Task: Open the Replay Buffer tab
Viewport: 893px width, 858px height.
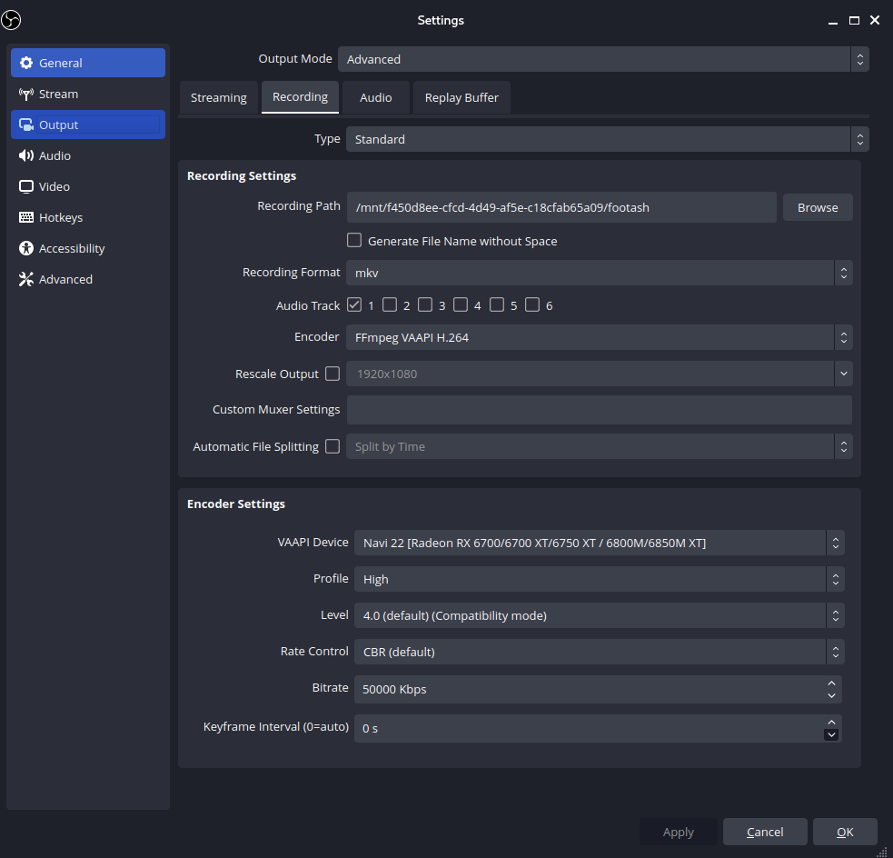Action: click(x=461, y=97)
